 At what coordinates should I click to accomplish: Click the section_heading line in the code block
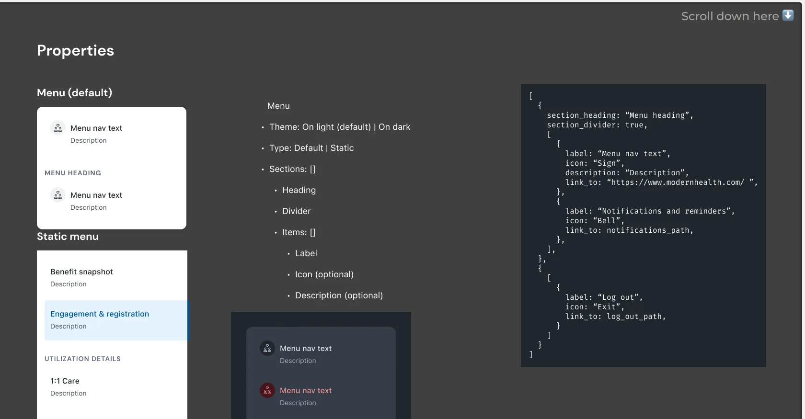pos(620,115)
